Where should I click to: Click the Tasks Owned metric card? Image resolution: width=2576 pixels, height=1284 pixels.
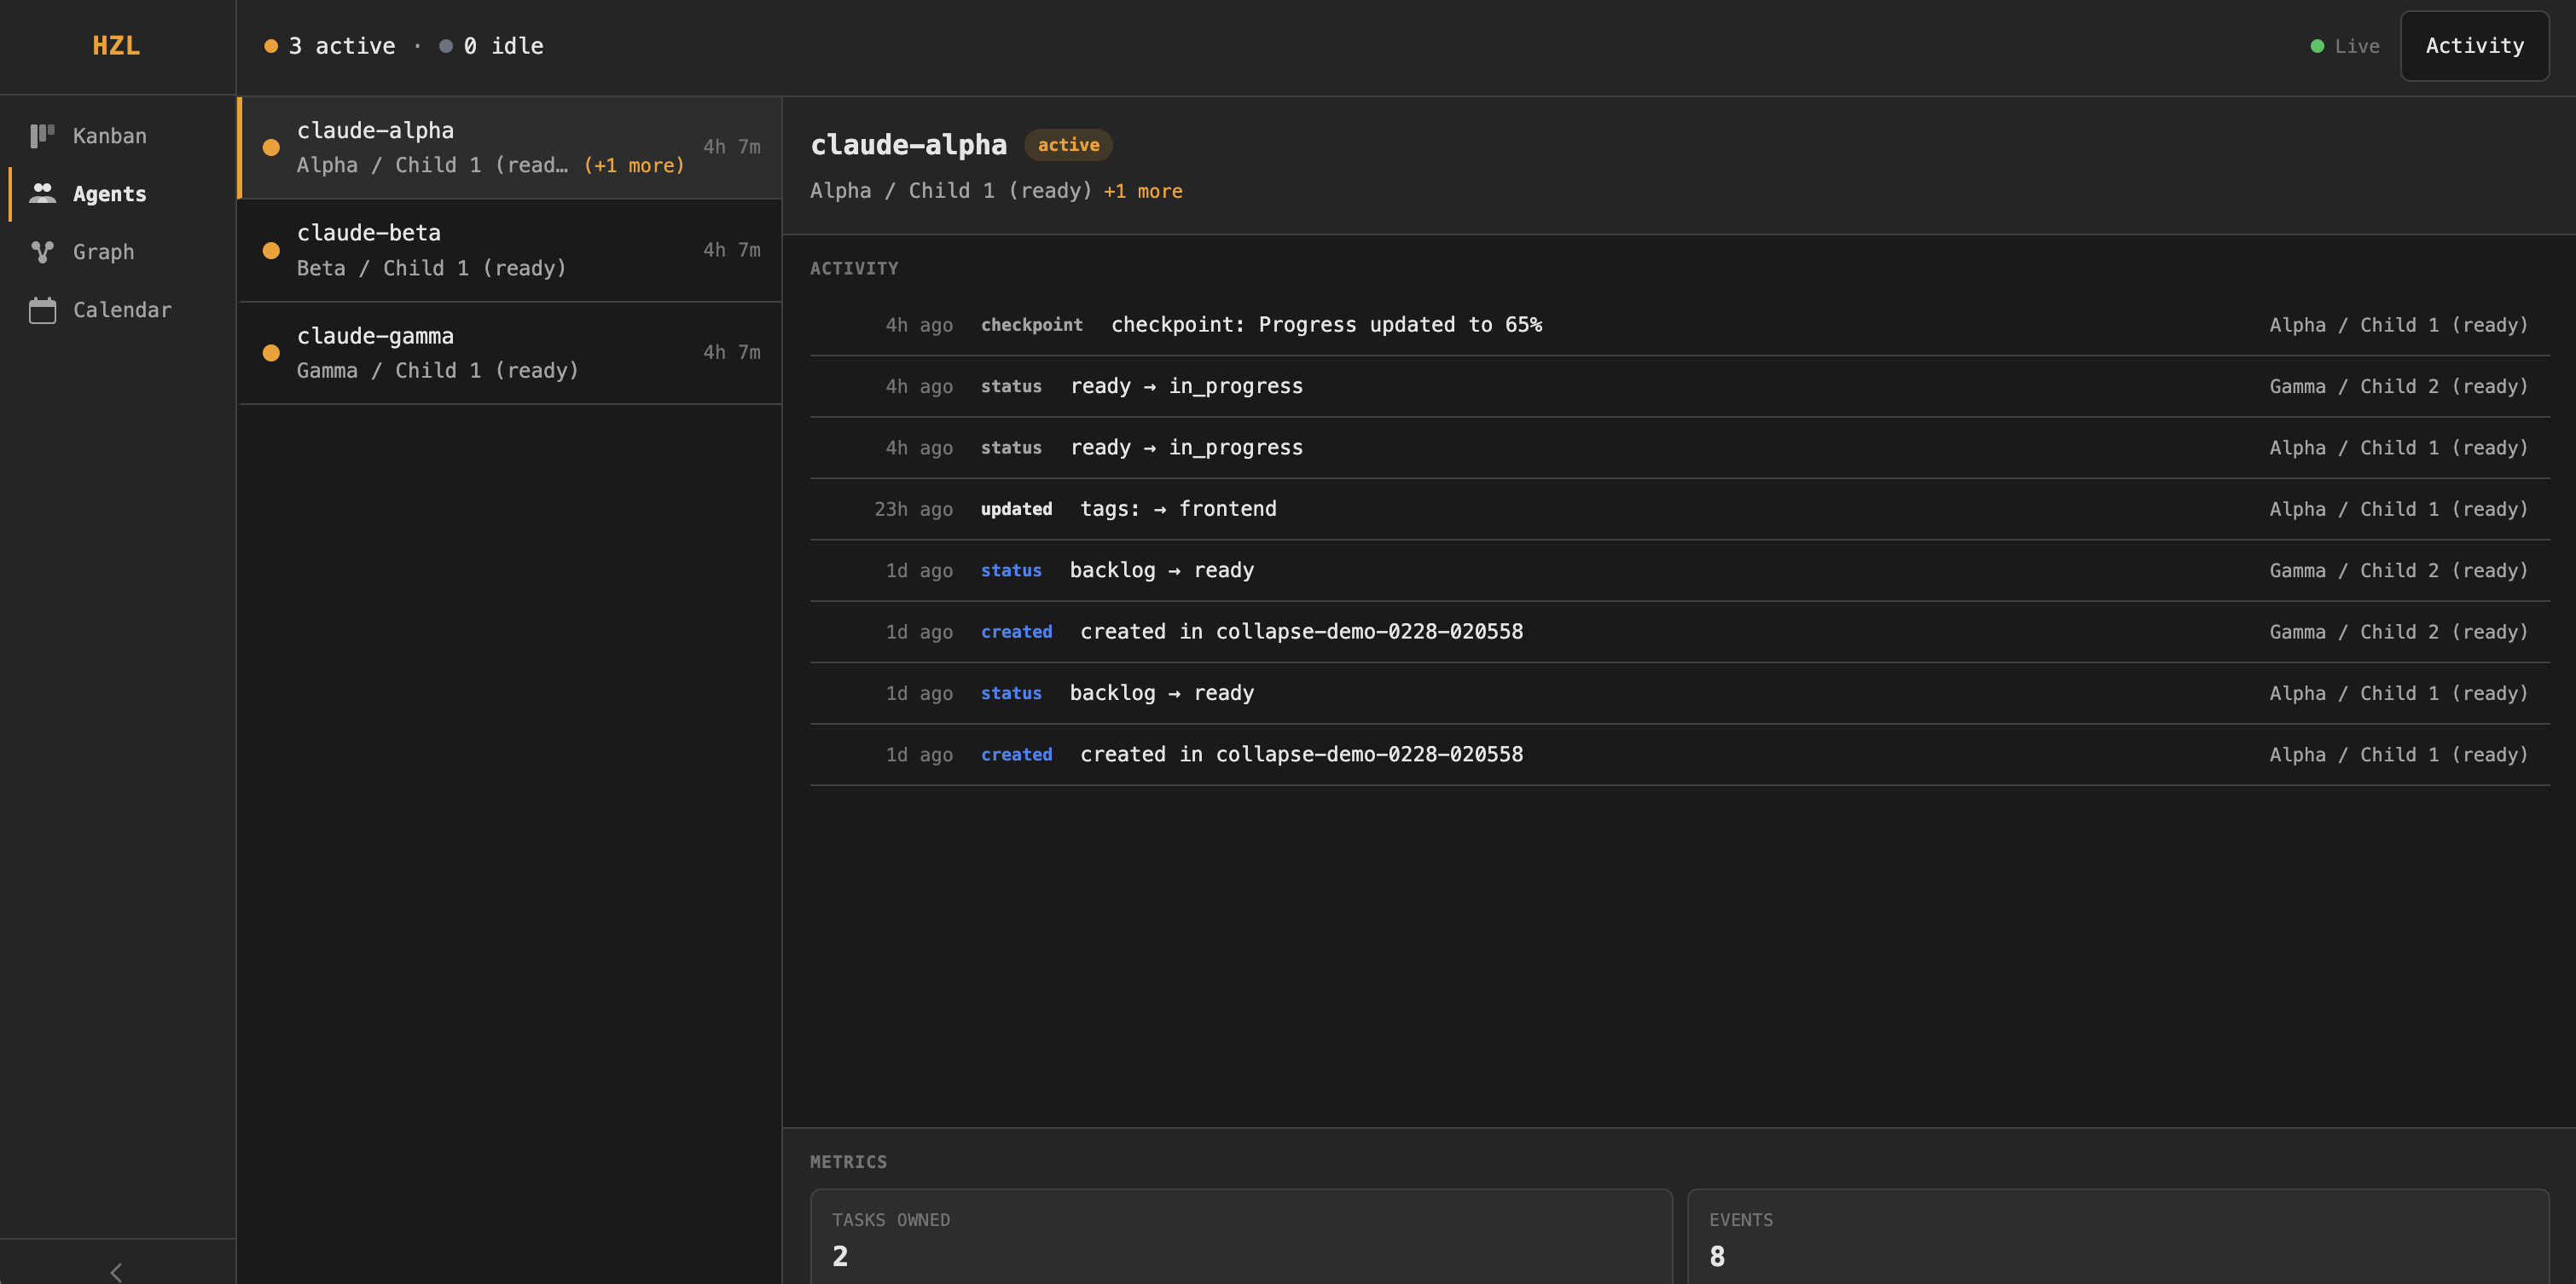pyautogui.click(x=1240, y=1237)
